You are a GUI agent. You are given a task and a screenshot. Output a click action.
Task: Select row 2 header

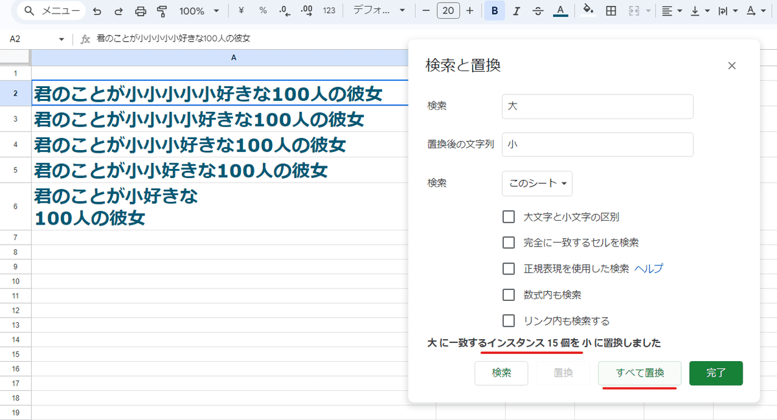[16, 93]
